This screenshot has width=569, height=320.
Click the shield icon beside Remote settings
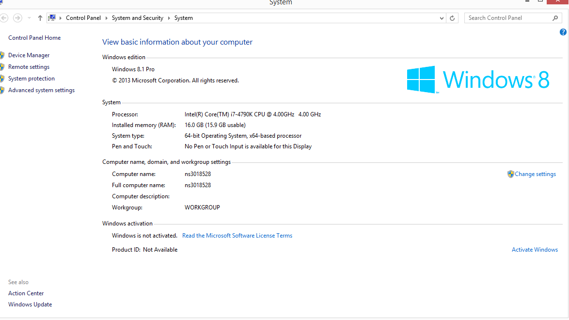point(2,67)
